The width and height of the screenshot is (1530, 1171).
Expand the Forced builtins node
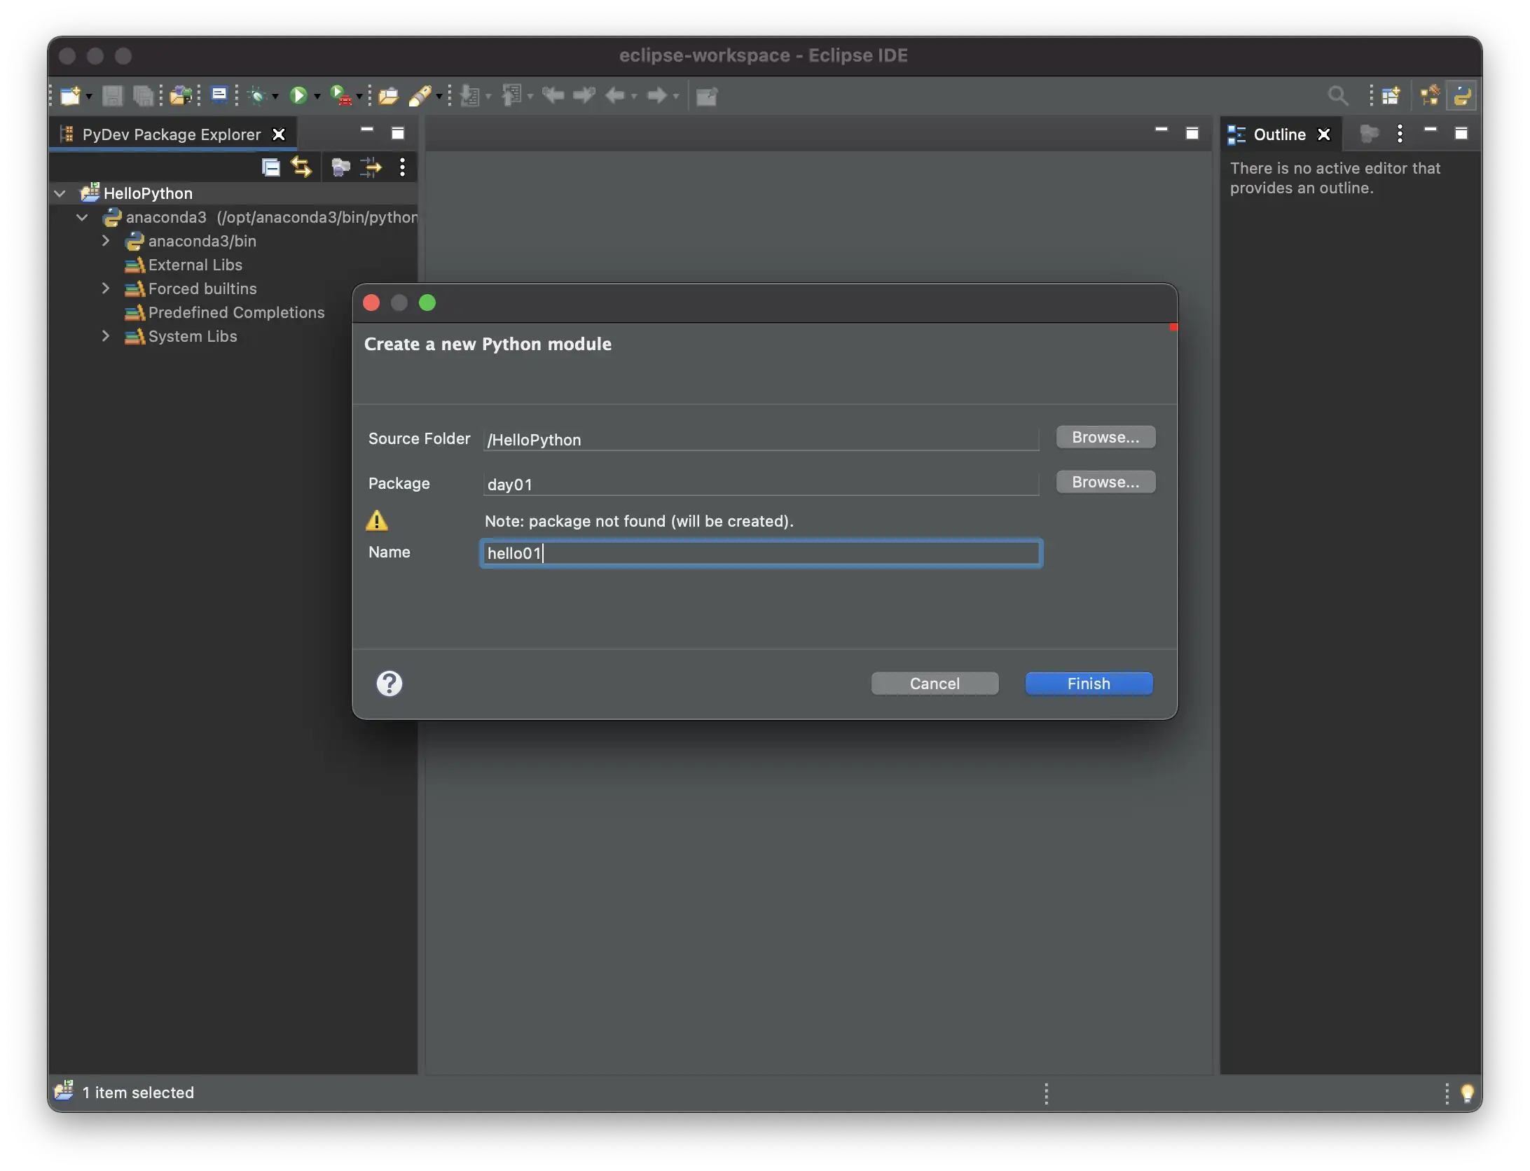(106, 289)
